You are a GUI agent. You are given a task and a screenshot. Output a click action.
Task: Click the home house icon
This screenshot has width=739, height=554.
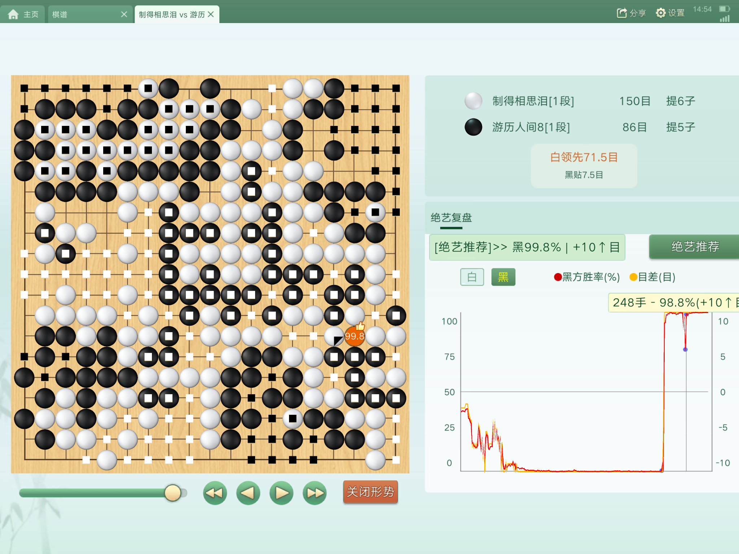tap(13, 14)
